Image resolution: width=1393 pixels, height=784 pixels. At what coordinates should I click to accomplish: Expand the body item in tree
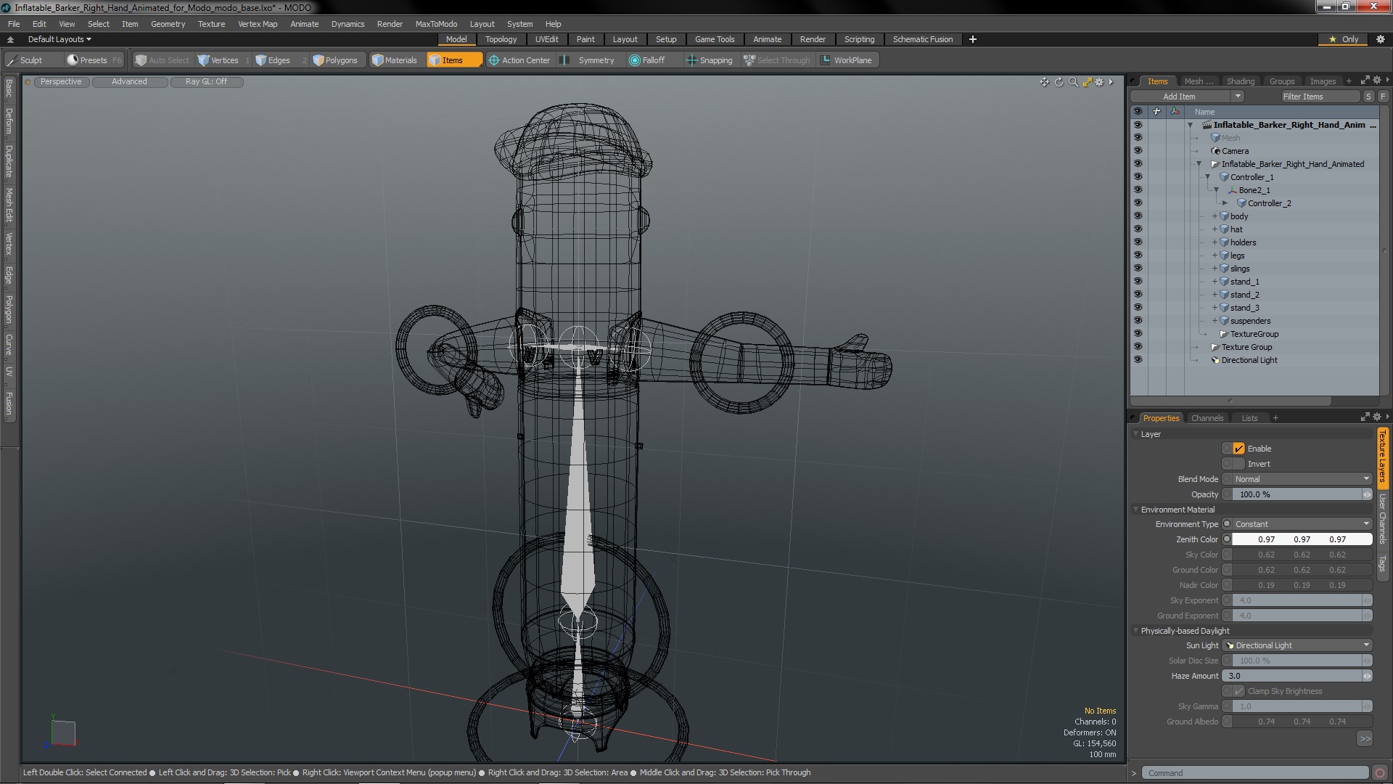[1215, 216]
